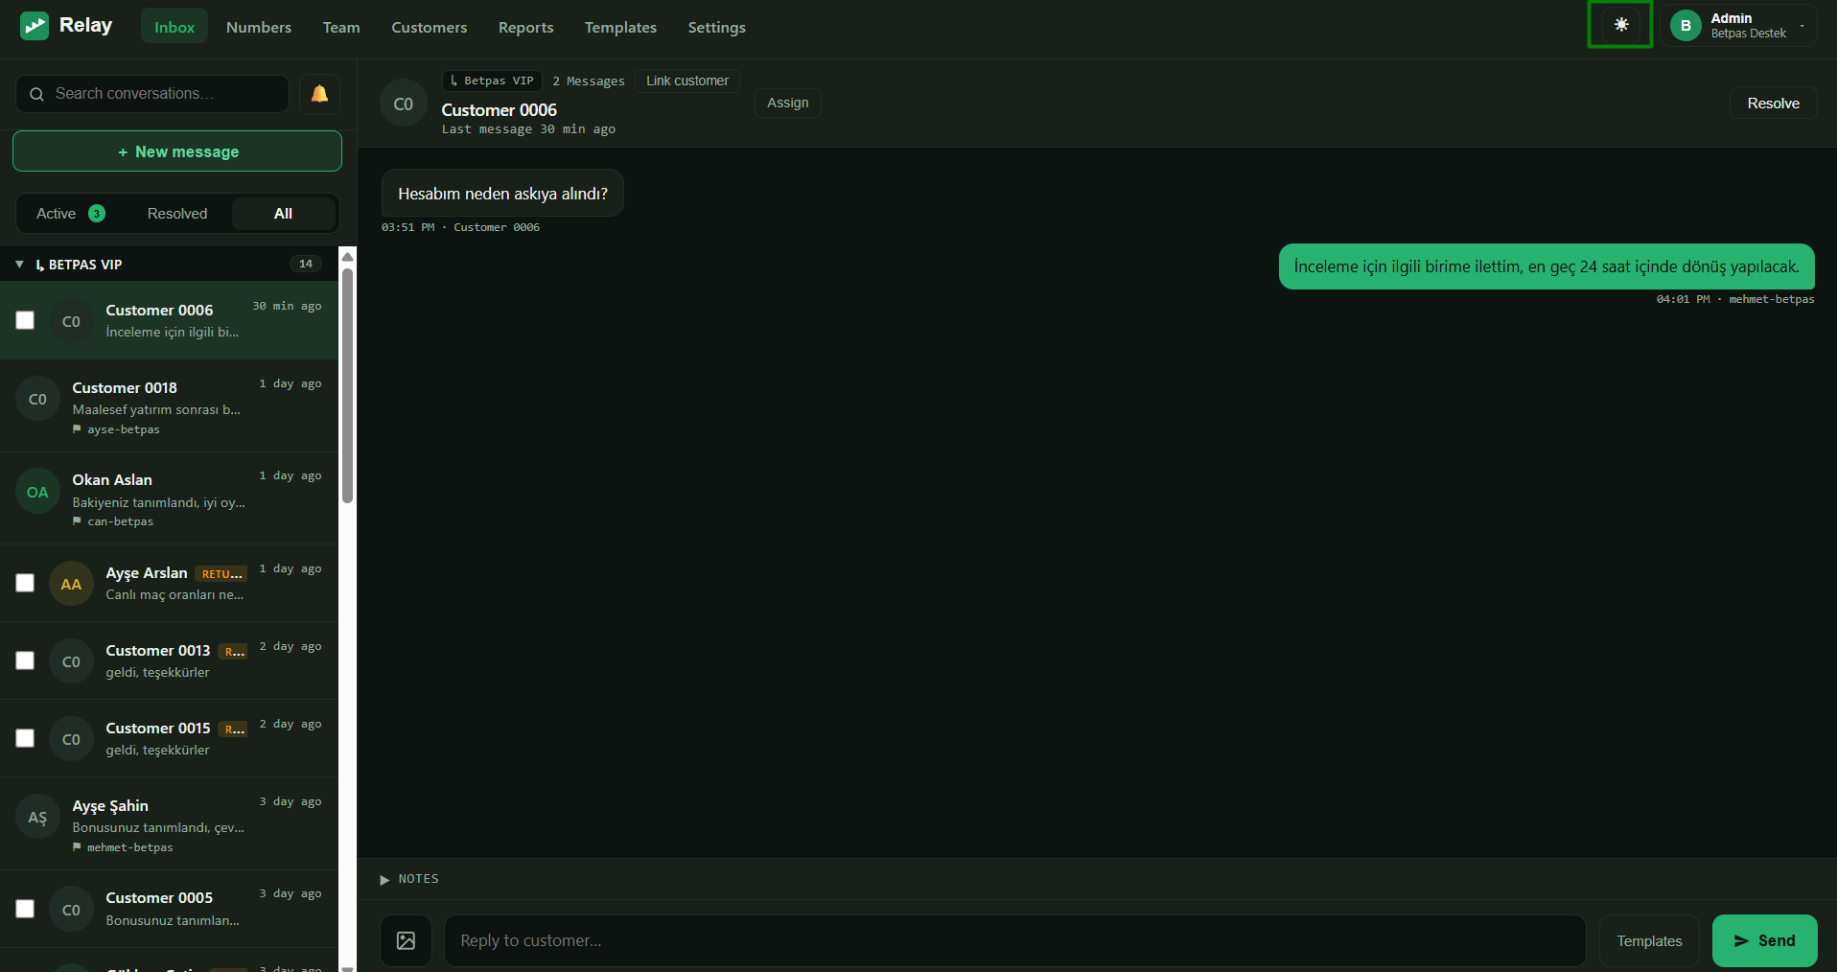Open the Reports menu
Viewport: 1837px width, 972px height.
coord(526,28)
